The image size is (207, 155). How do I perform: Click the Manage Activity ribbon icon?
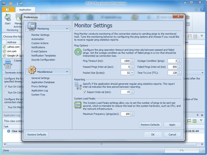tap(19, 17)
